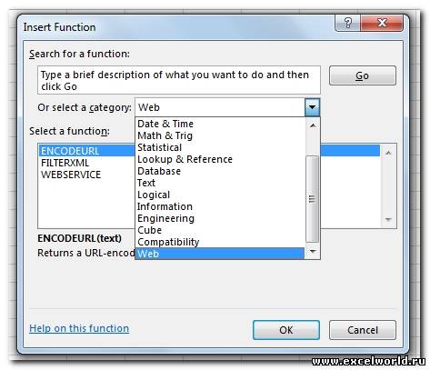Select WEBSERVICE function in list
Viewport: 430px width, 370px height.
click(71, 175)
